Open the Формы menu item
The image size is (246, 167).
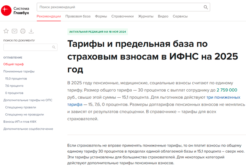(x=101, y=16)
